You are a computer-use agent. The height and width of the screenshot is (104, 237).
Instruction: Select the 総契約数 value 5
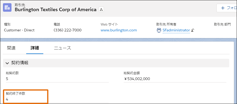pos(7,79)
